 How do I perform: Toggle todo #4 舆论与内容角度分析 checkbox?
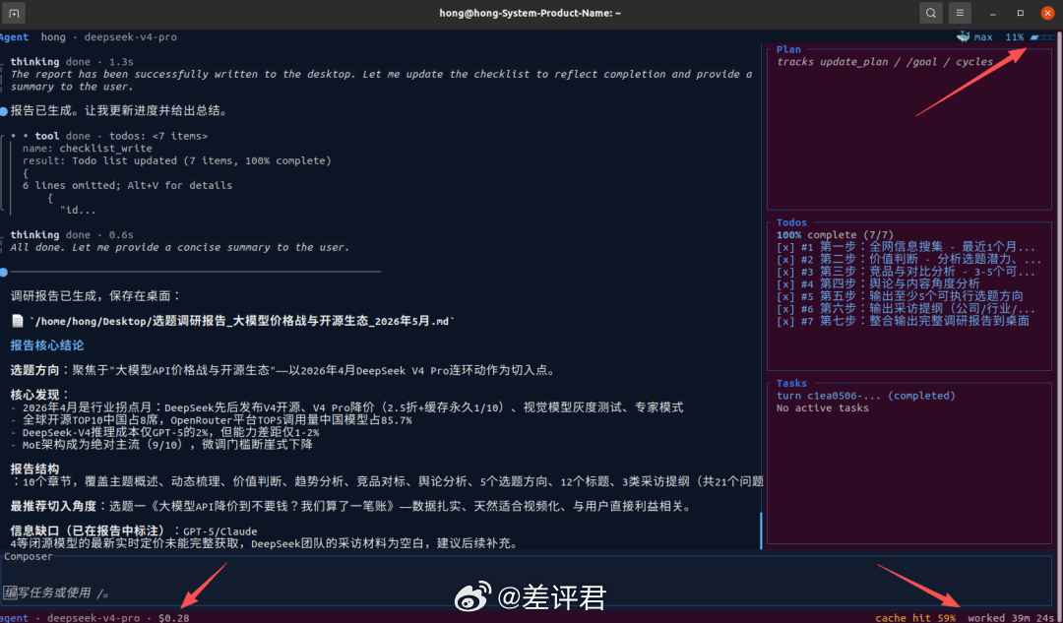pos(785,284)
